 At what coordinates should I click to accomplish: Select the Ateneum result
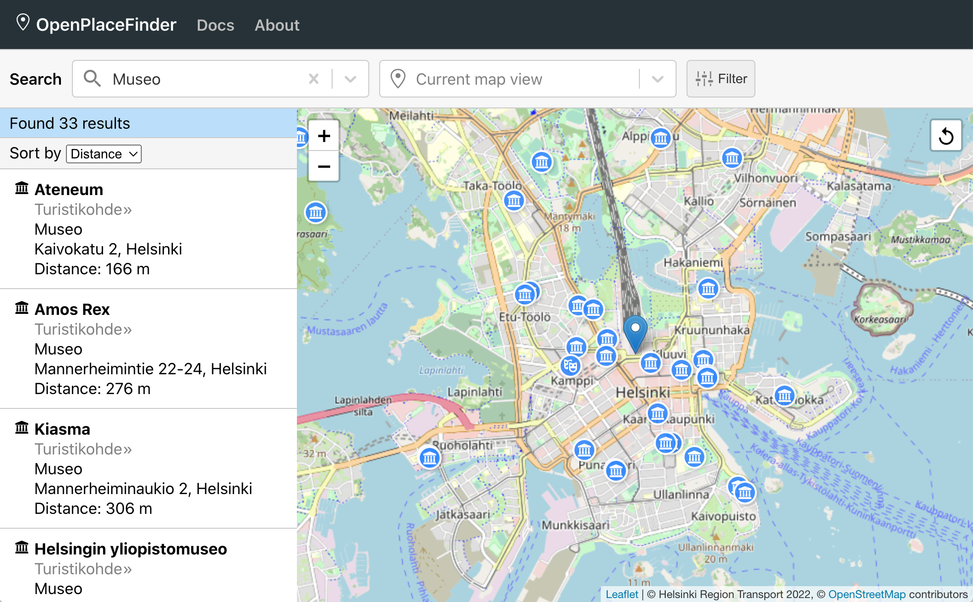148,229
